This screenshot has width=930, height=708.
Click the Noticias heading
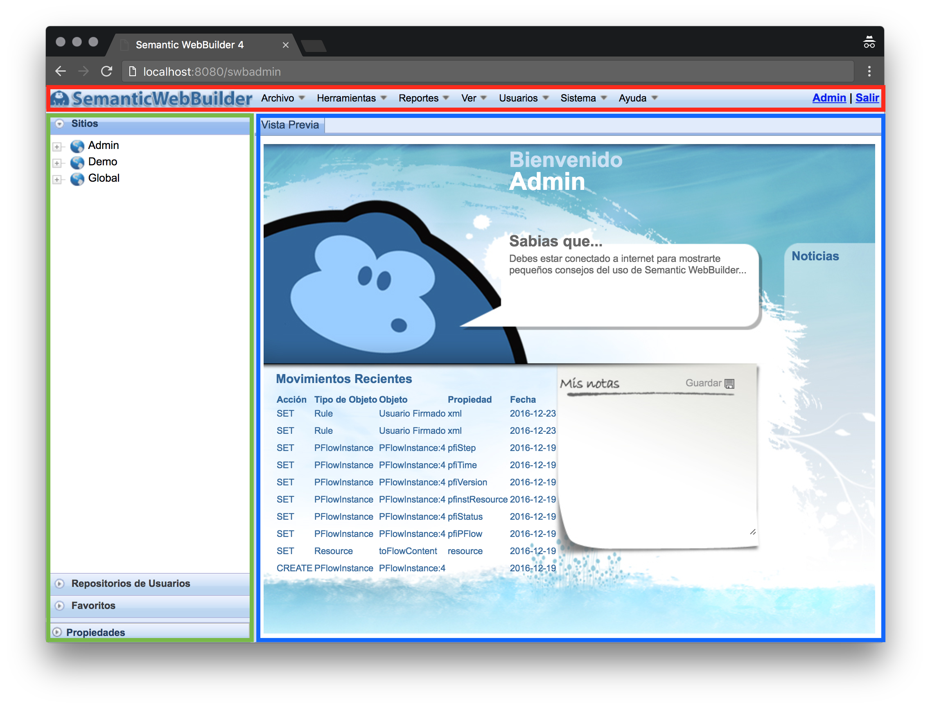[815, 256]
